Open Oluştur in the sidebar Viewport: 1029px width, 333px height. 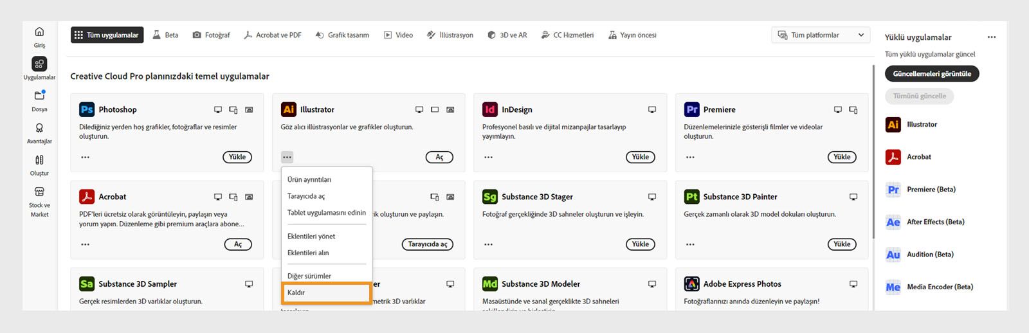tap(39, 165)
